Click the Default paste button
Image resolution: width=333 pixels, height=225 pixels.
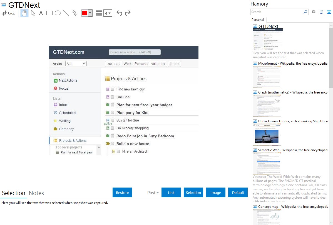(x=238, y=193)
